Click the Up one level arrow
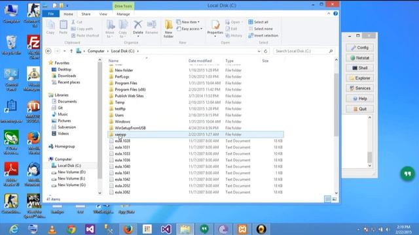419x235 pixels. [x=71, y=51]
